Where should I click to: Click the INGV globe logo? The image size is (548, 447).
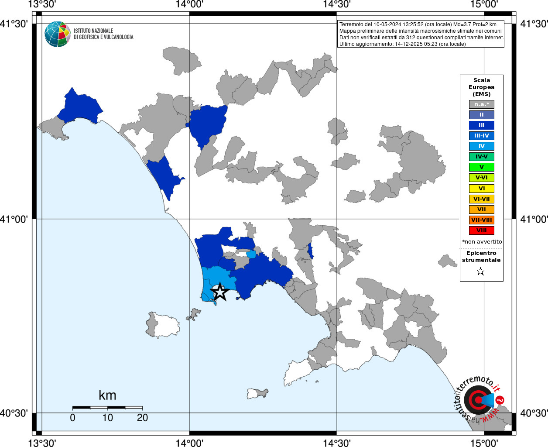tap(58, 34)
